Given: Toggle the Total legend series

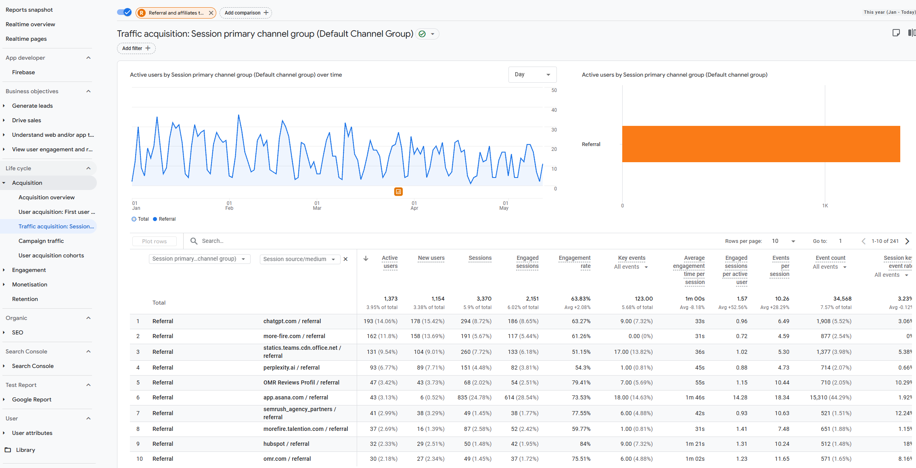Looking at the screenshot, I should (140, 219).
